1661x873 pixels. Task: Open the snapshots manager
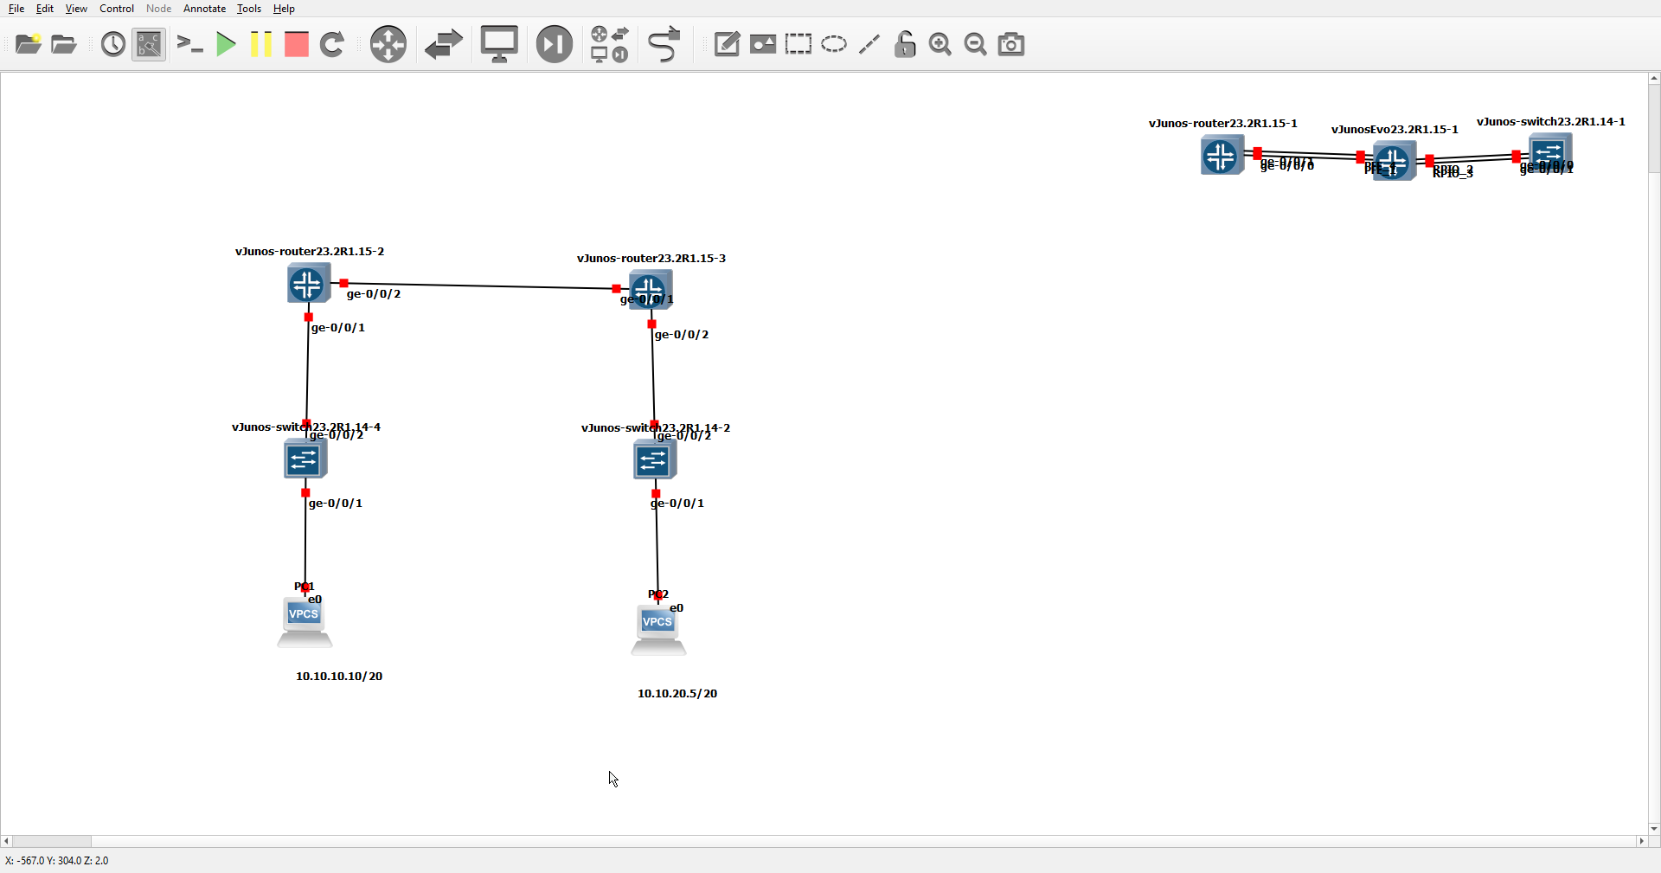[112, 44]
